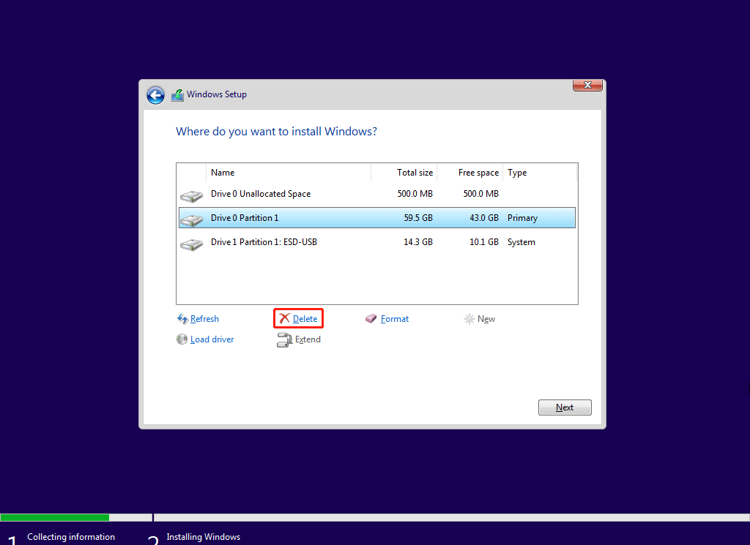Click the back navigation arrow
Viewport: 750px width, 545px height.
pos(155,95)
